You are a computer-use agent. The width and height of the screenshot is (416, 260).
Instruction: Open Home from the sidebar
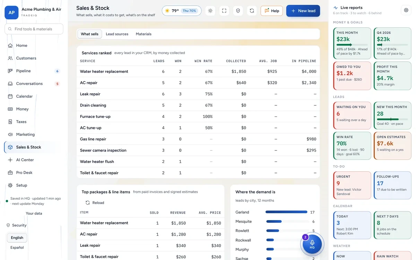coord(34,45)
